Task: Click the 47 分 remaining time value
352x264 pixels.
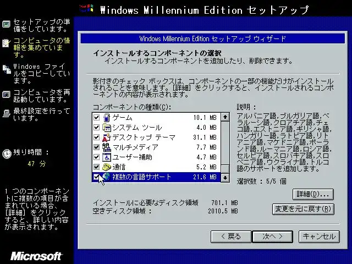Action: pos(37,164)
